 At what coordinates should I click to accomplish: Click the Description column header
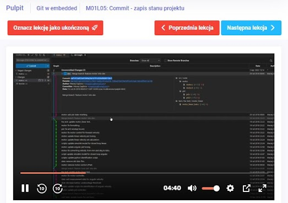155,65
